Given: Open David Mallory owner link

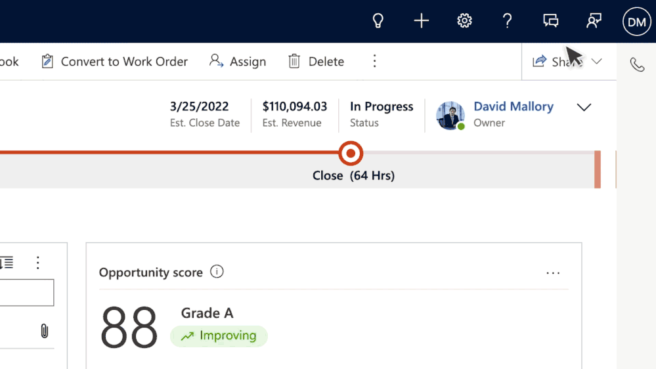Looking at the screenshot, I should point(514,106).
